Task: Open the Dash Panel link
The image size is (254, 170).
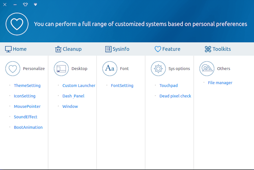Action: (73, 96)
